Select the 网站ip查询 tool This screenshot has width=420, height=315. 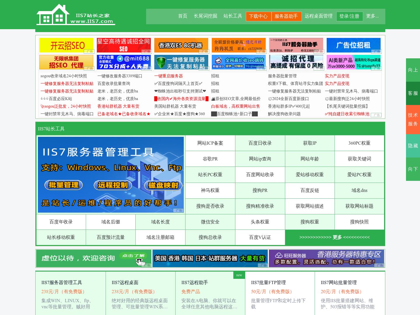260,159
